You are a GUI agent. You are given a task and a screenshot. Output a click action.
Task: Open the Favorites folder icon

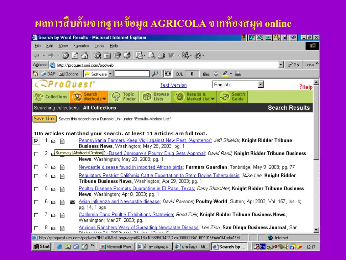pos(107,55)
